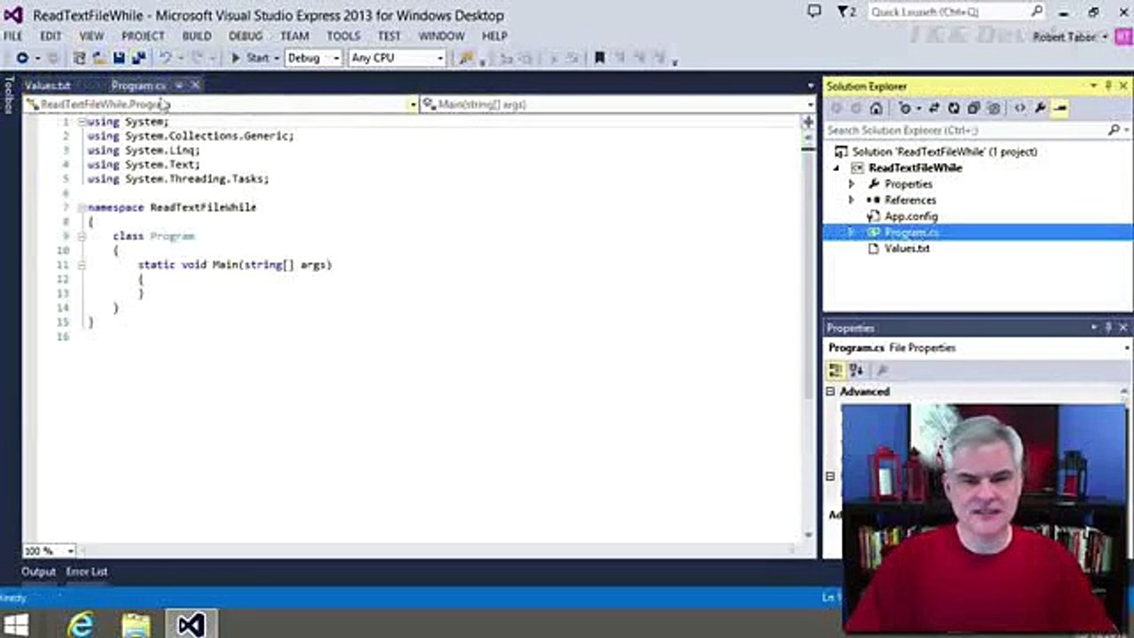The image size is (1134, 638).
Task: Click the code line 'using System.Linq;'
Action: (144, 151)
